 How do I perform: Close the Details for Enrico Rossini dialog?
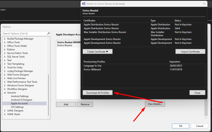[x=204, y=4]
